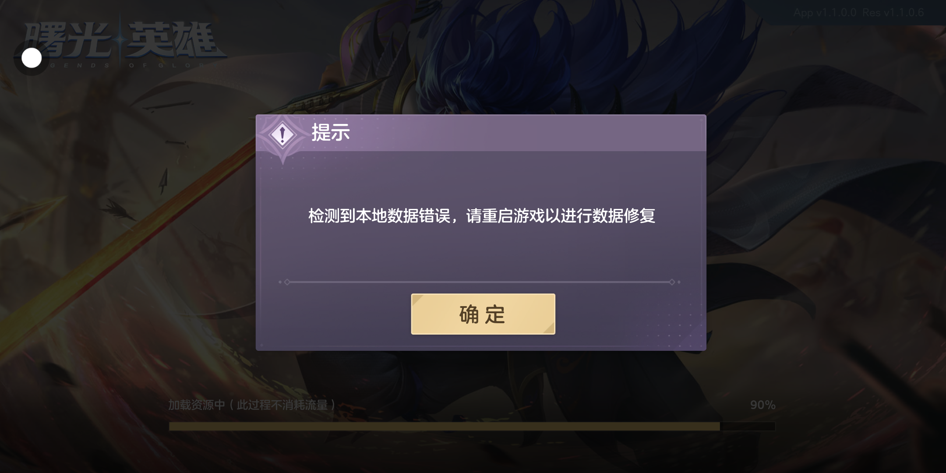This screenshot has height=473, width=946.
Task: Click the horizontal divider line above 确定
Action: pyautogui.click(x=480, y=282)
